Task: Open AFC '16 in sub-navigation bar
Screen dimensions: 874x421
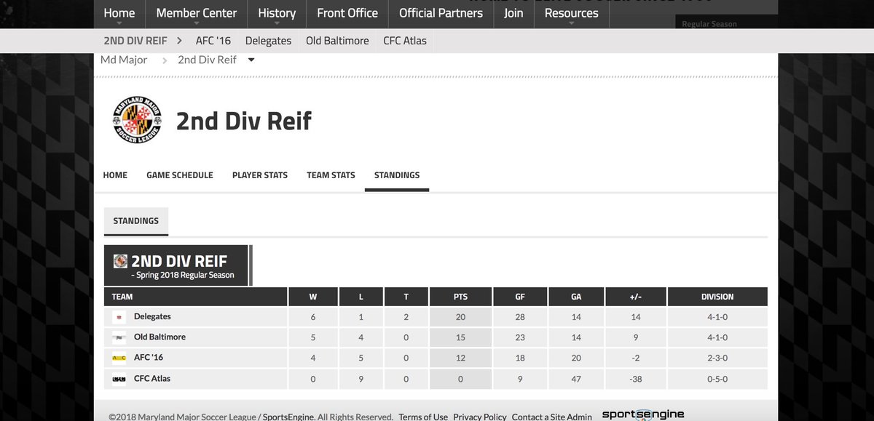Action: pyautogui.click(x=213, y=41)
